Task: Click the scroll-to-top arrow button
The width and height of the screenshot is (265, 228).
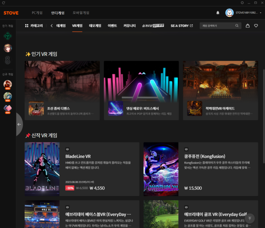Action: tap(250, 218)
